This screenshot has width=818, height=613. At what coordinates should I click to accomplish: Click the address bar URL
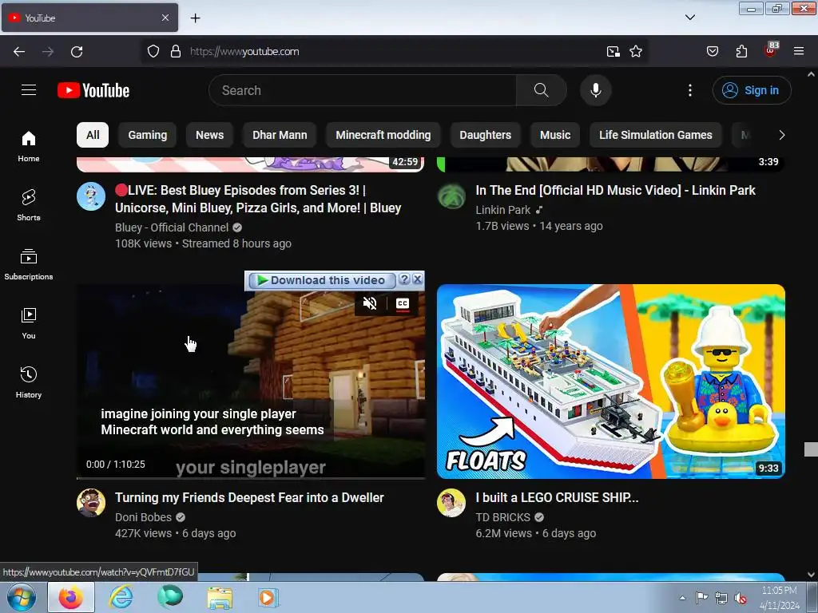[x=244, y=51]
